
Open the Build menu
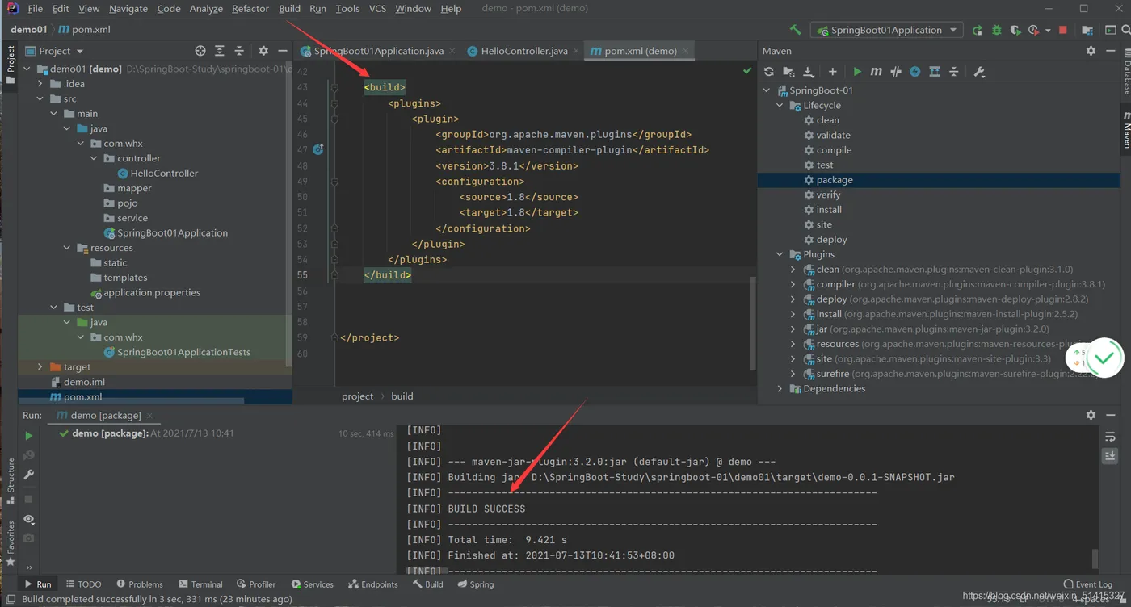click(289, 9)
